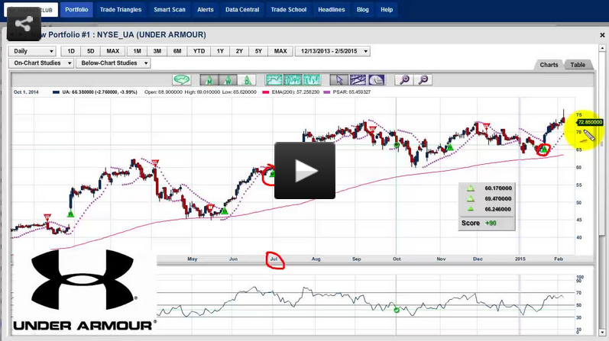The width and height of the screenshot is (609, 341).
Task: Toggle the monthly Trade Triangle M icon
Action: pos(209,80)
